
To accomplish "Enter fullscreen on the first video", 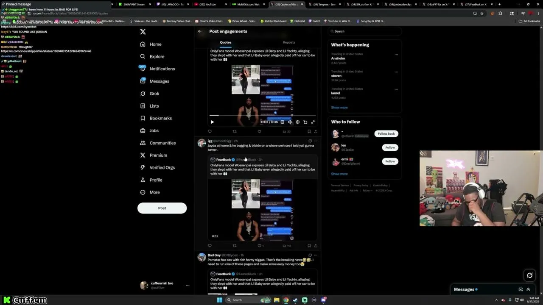I will click(313, 122).
